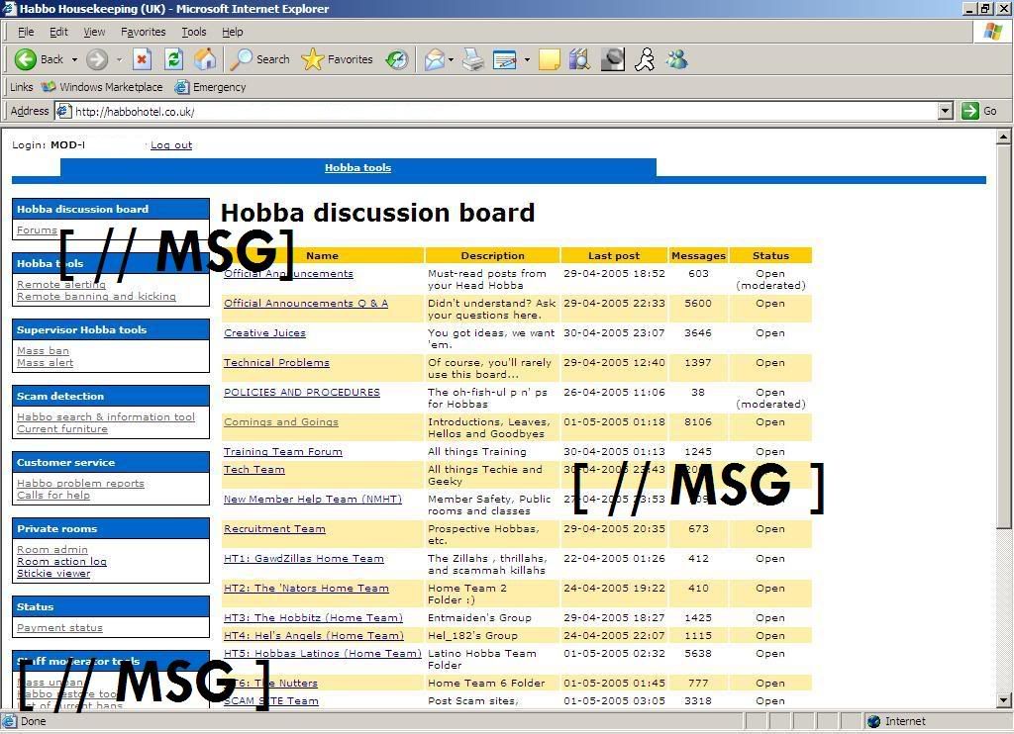Click the address bar URL field
This screenshot has height=734, width=1014.
click(x=495, y=111)
